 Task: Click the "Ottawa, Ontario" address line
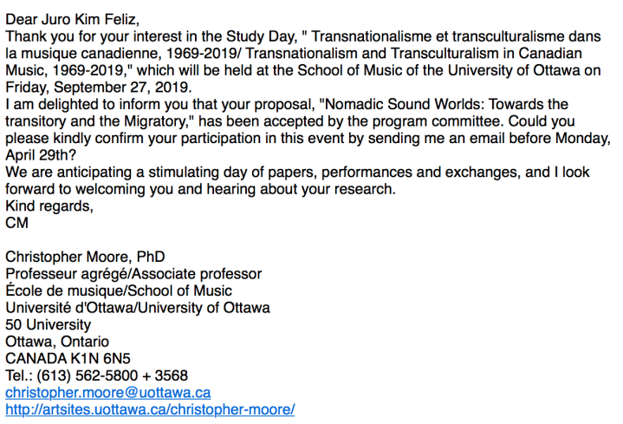click(x=57, y=342)
